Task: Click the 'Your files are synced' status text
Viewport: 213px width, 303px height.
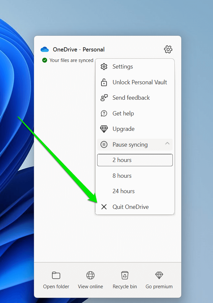Action: tap(71, 60)
